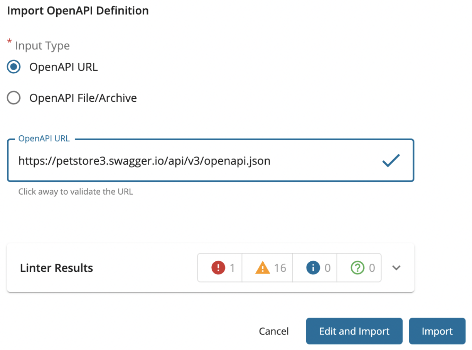Image resolution: width=472 pixels, height=350 pixels.
Task: Click the Linter Results heading
Action: [x=56, y=268]
